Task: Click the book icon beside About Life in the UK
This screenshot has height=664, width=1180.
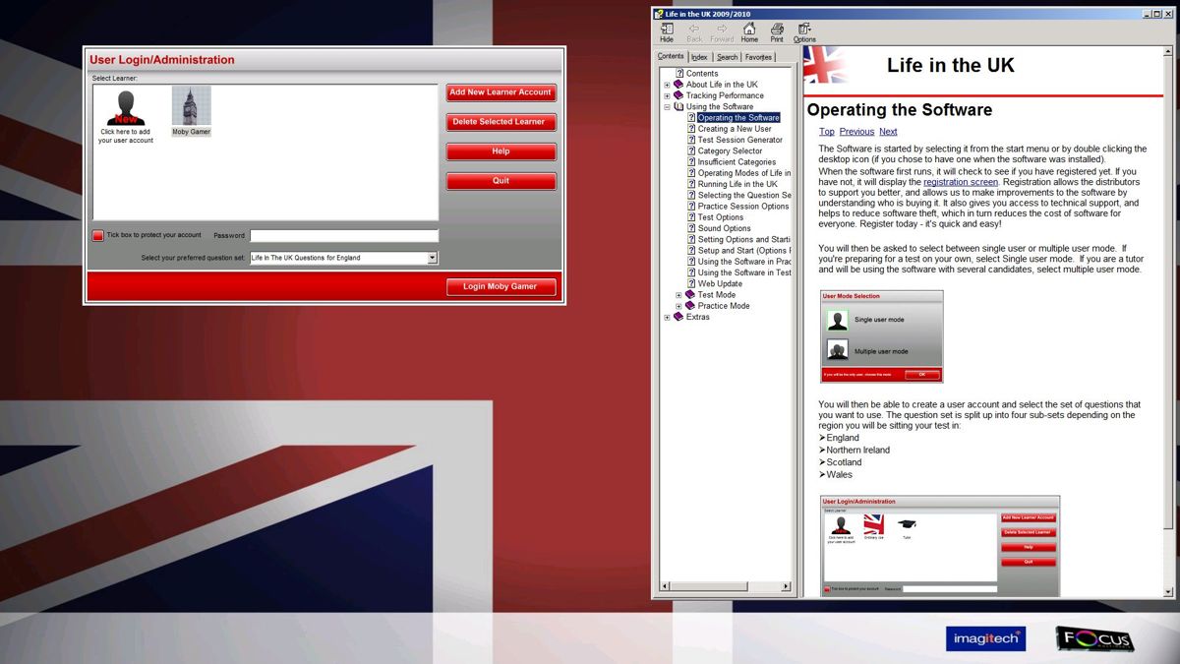Action: tap(678, 85)
